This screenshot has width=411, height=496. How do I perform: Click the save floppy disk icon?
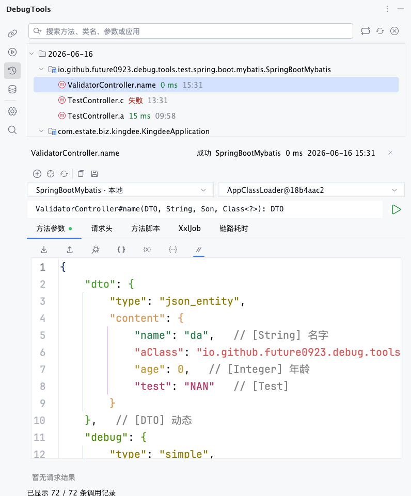94,174
